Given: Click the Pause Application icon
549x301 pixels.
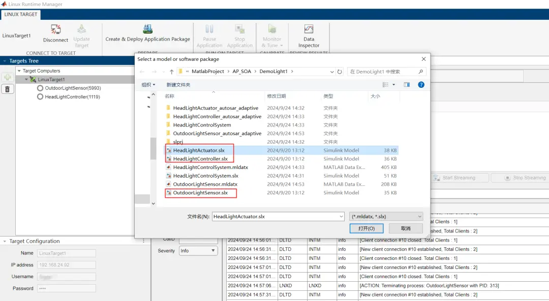Looking at the screenshot, I should (x=209, y=29).
